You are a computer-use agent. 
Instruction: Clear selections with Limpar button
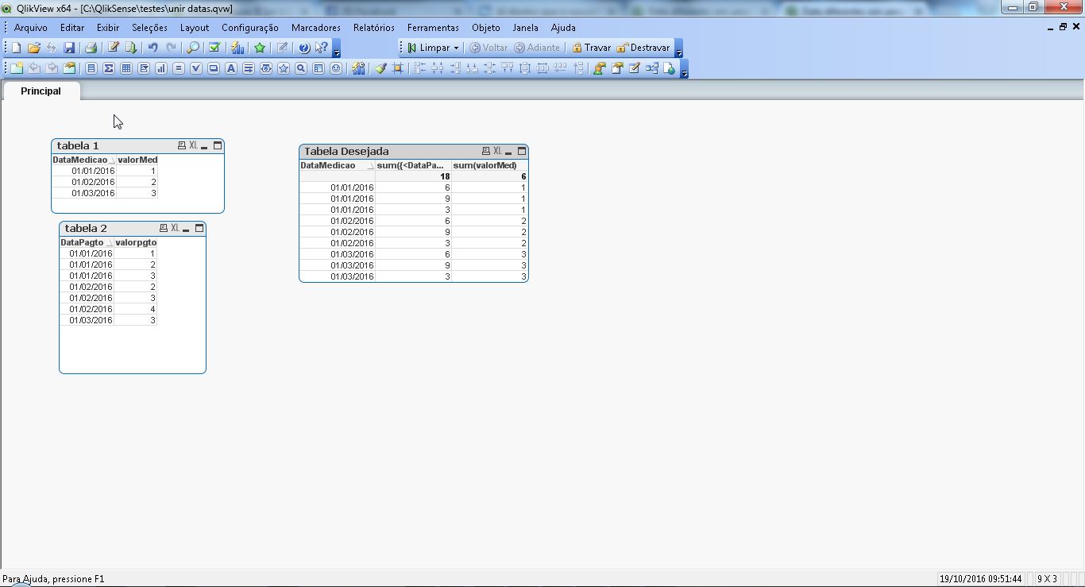427,48
